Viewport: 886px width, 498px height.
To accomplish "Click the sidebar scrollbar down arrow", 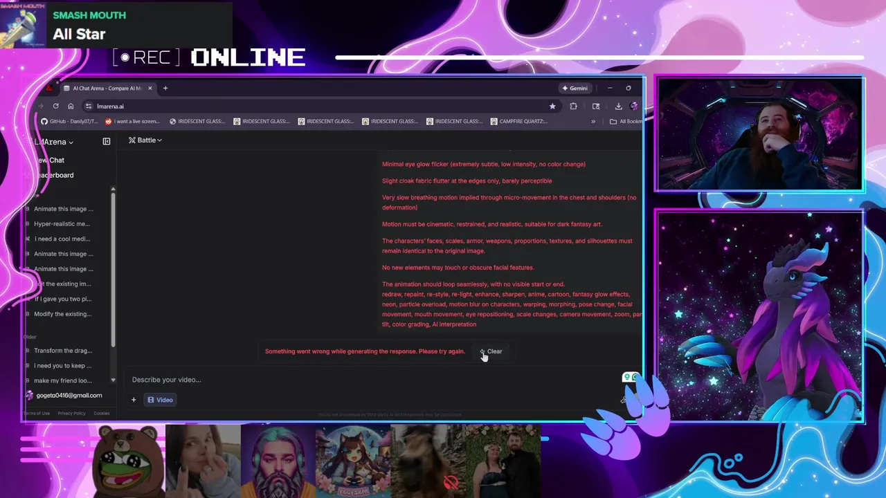I will pyautogui.click(x=113, y=380).
